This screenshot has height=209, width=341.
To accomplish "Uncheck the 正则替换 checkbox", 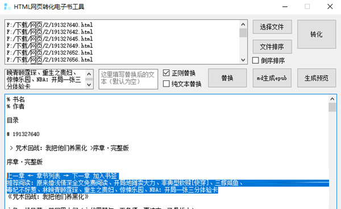I will [166, 73].
